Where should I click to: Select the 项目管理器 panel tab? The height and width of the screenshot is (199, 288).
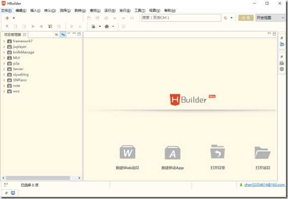pyautogui.click(x=15, y=34)
